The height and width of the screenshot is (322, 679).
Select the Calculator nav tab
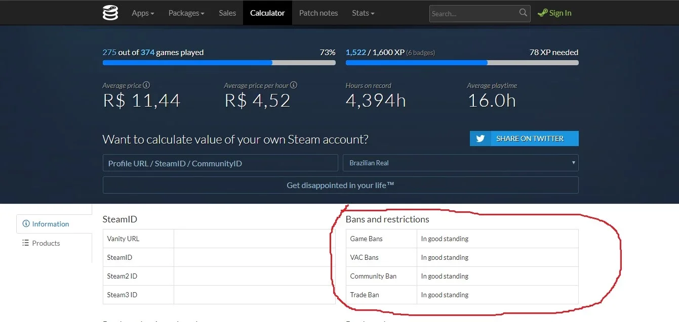click(x=267, y=13)
